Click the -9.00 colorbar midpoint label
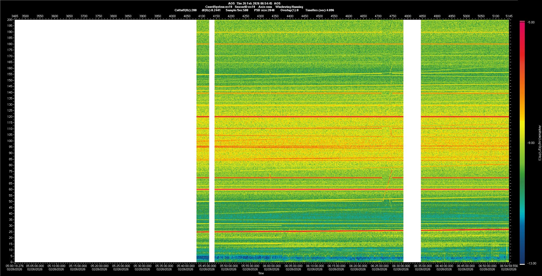The image size is (542, 276). pos(531,143)
